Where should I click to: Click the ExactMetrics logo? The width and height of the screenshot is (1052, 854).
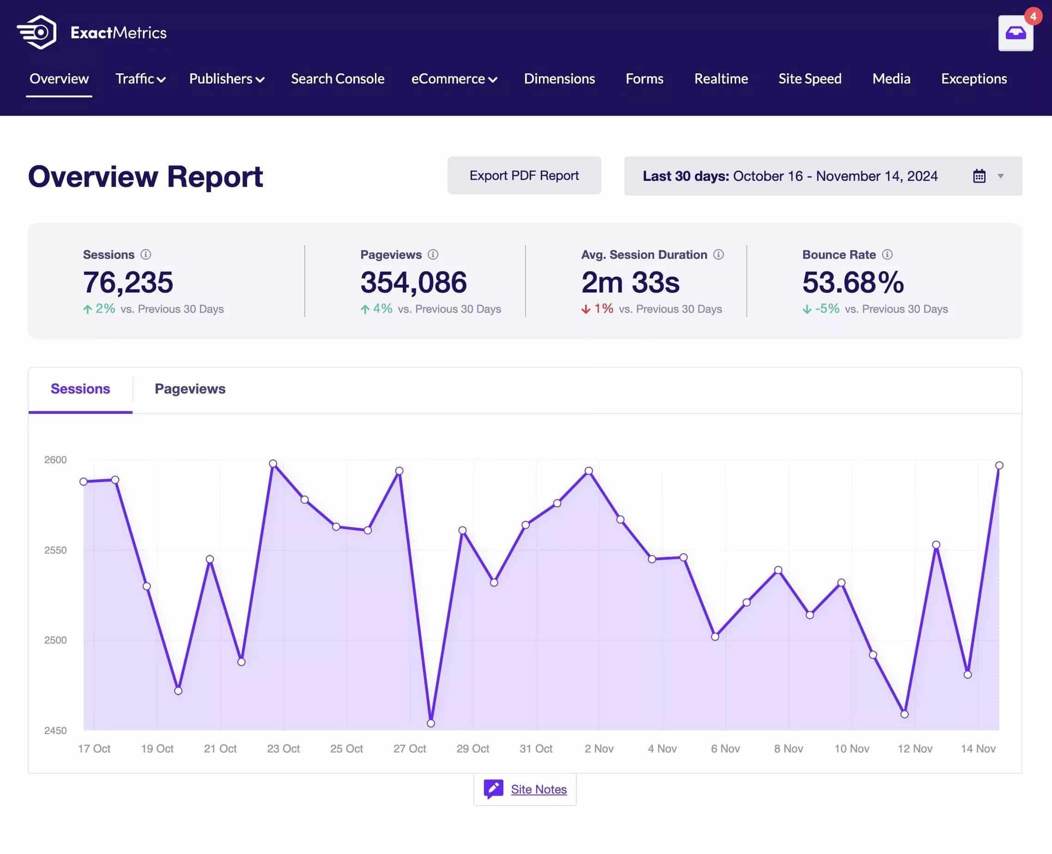pos(91,32)
